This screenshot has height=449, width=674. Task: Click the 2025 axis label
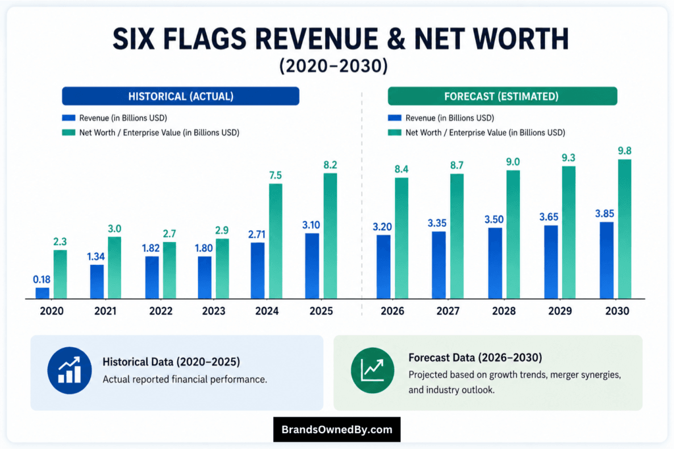(x=321, y=311)
